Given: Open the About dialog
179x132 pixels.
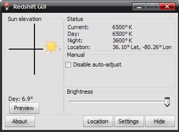Looking at the screenshot, I should 20,121.
